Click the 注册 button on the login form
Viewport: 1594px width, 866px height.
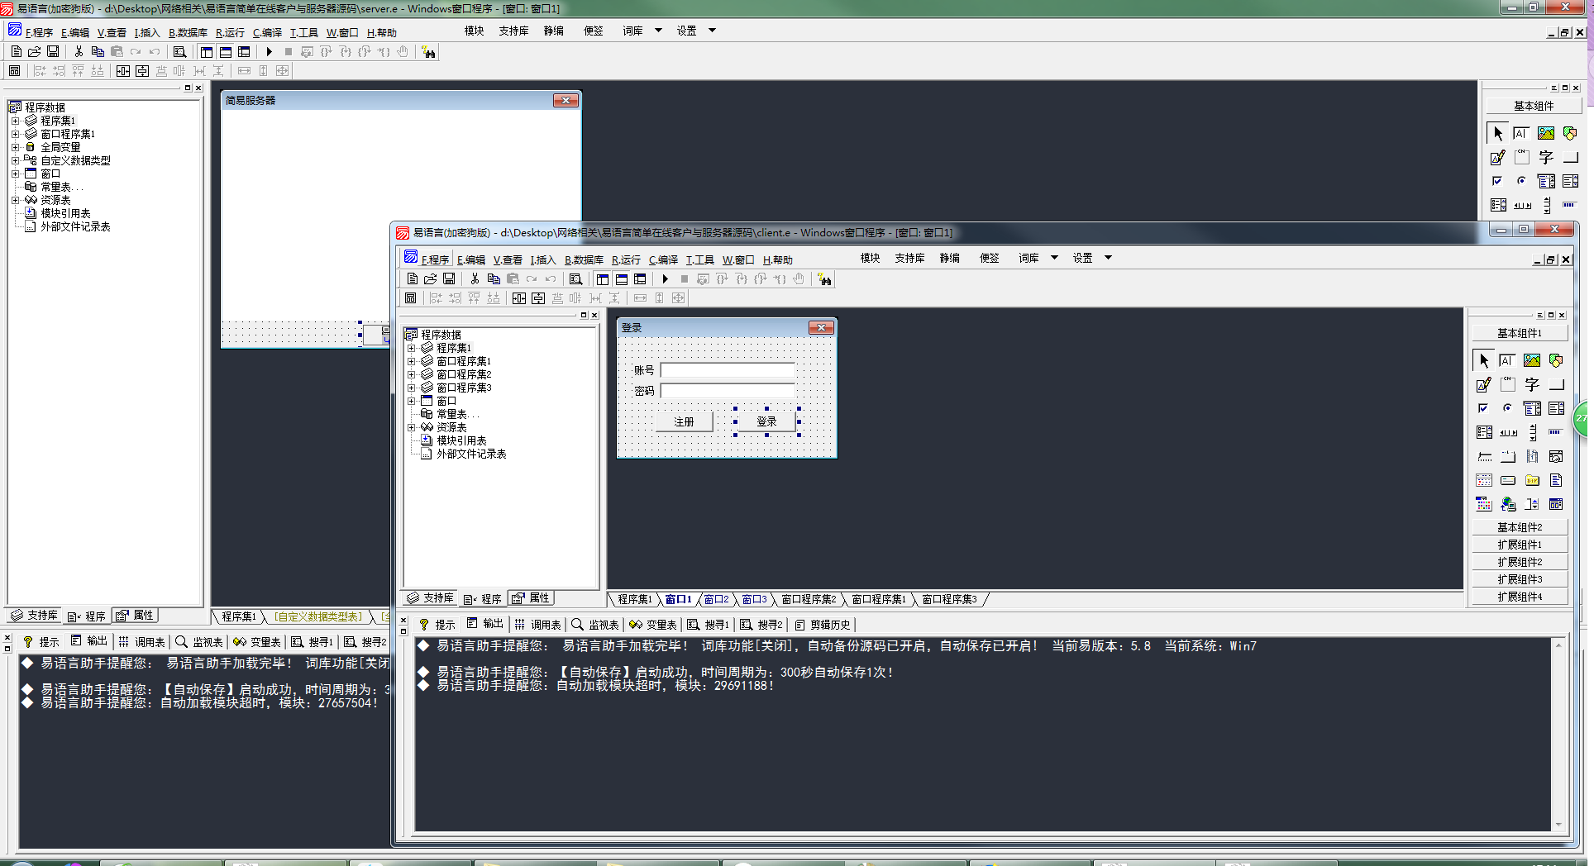tap(684, 421)
